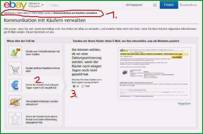This screenshot has height=134, width=203.
Task: Click the blue euro symbol icon
Action: pos(15,85)
